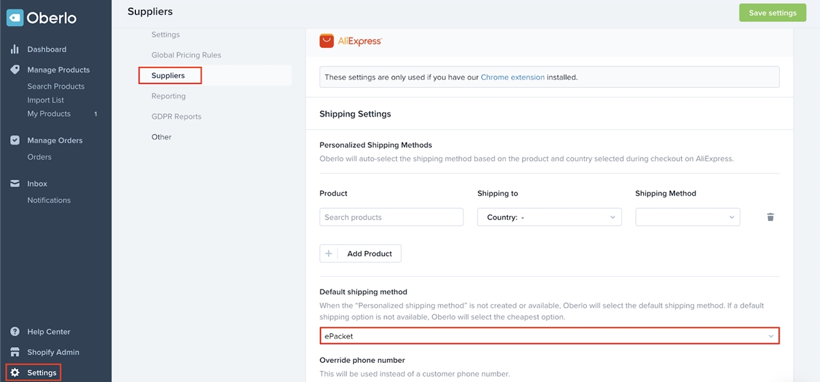This screenshot has height=382, width=820.
Task: Click the Inbox tray icon
Action: [15, 183]
